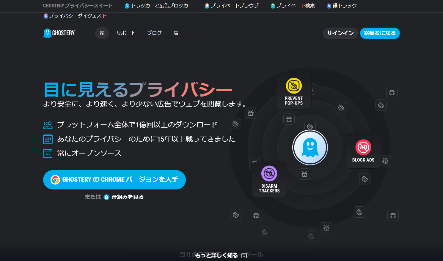Click the 目に見えるプライバシー headline
This screenshot has width=443, height=261.
138,89
